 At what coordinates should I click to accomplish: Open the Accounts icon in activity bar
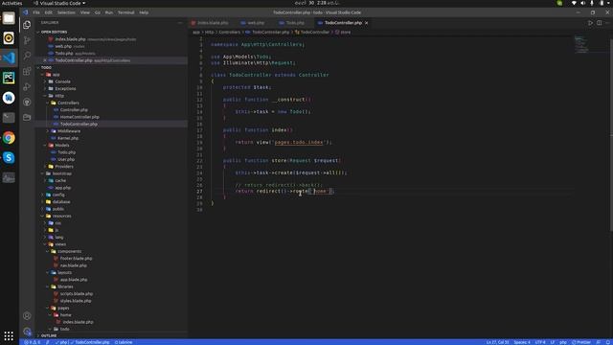pos(27,315)
